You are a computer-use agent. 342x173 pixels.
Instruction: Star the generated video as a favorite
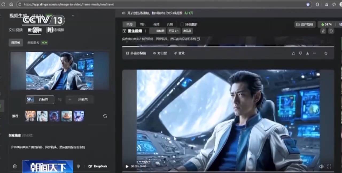[326, 53]
